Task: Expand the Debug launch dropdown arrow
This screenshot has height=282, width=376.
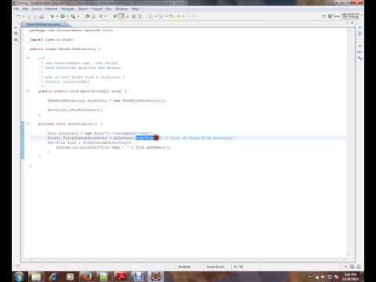Action: [x=57, y=16]
